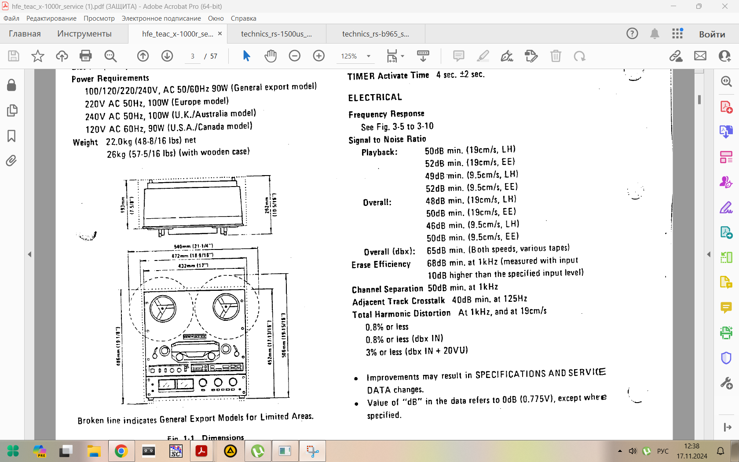Open the fit page options dropdown
This screenshot has width=739, height=462.
click(x=395, y=56)
